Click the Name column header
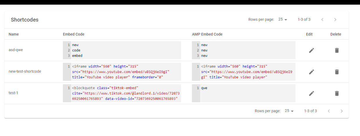Screen dimensions: 360x136 point(14,34)
